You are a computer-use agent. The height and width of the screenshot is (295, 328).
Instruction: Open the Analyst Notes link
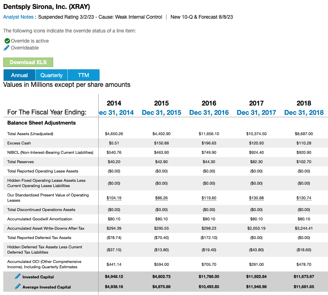pyautogui.click(x=18, y=17)
